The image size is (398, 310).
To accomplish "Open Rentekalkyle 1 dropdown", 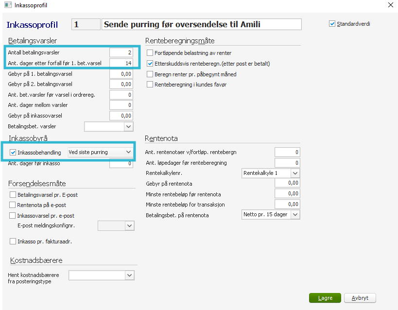I will pyautogui.click(x=295, y=173).
